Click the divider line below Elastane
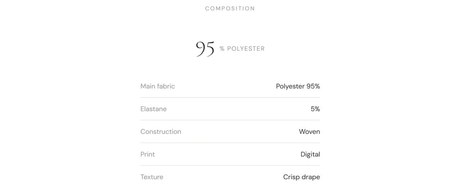 230,120
